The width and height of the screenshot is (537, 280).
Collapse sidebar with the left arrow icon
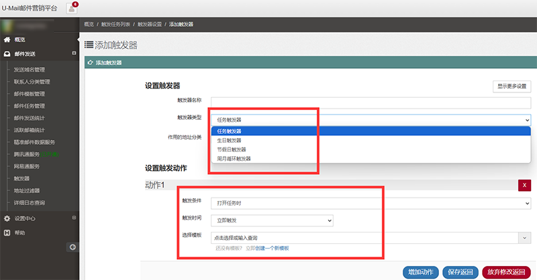pos(73,247)
